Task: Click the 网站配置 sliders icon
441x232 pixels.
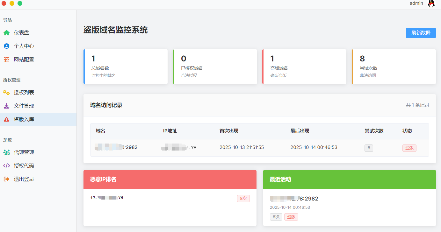Action: pos(6,59)
